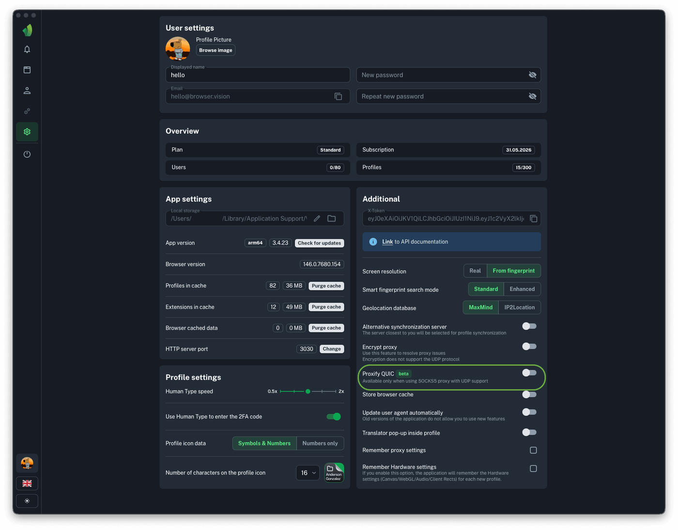Enable the Proxify QUIC toggle
Image resolution: width=678 pixels, height=530 pixels.
tap(529, 373)
